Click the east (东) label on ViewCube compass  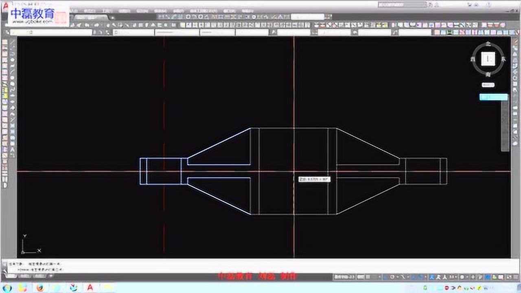(x=503, y=59)
